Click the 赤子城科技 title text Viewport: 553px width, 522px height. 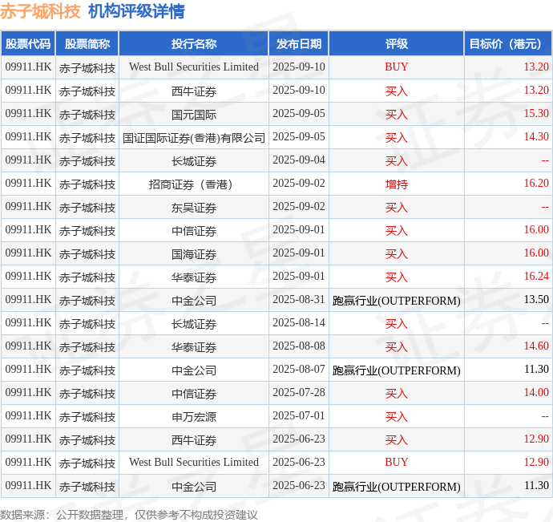tap(40, 11)
